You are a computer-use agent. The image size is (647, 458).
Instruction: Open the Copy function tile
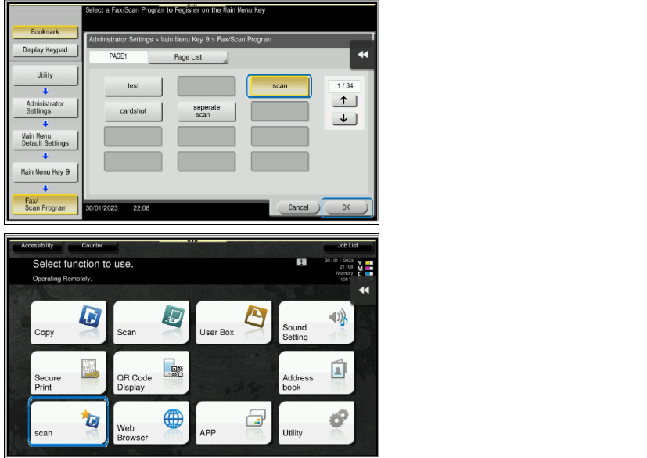(x=68, y=322)
